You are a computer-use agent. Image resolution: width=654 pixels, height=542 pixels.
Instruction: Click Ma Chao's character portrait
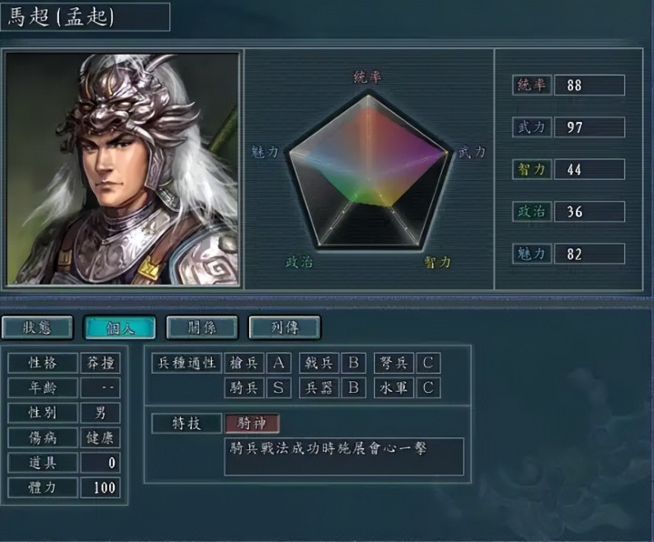(x=122, y=169)
